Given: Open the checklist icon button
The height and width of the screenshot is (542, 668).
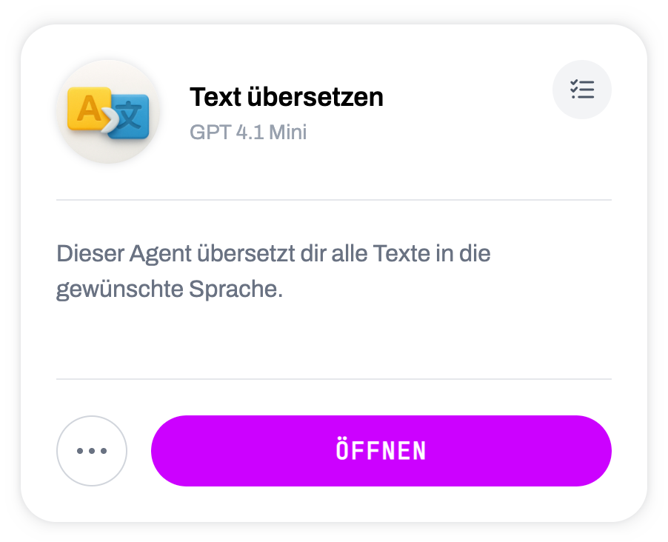Looking at the screenshot, I should click(x=581, y=90).
